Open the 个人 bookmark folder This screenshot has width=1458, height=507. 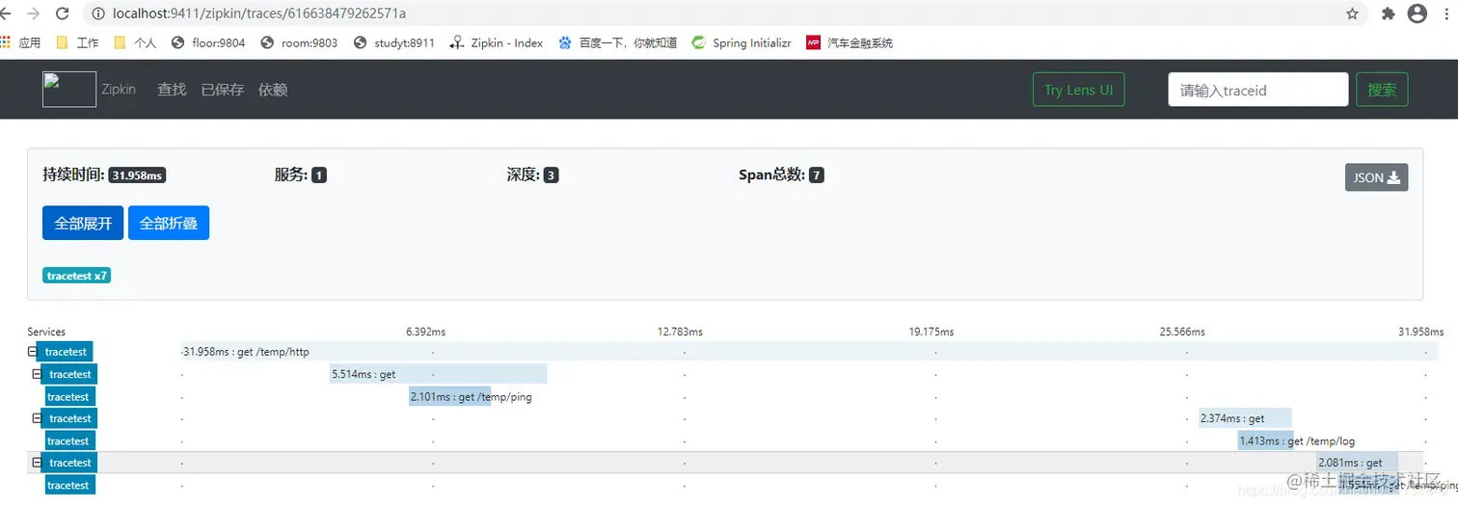(x=135, y=42)
